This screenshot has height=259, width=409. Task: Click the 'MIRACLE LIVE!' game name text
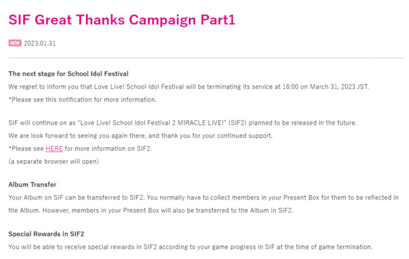tap(202, 123)
